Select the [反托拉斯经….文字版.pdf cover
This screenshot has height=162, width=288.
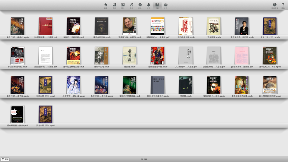tap(214, 56)
